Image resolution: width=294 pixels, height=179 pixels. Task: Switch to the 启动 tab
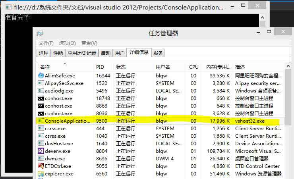point(106,53)
